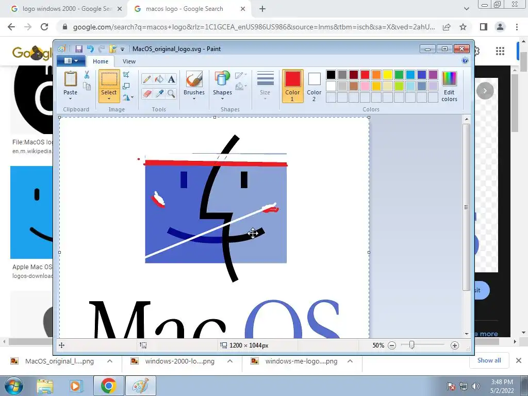Choose the Fill with color bucket tool
The image size is (528, 396).
click(x=159, y=79)
